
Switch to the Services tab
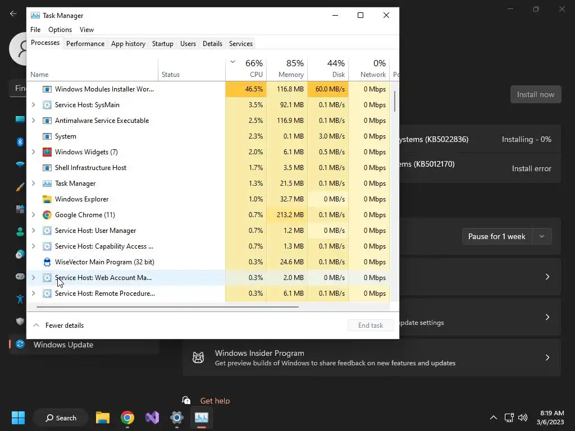pyautogui.click(x=241, y=44)
